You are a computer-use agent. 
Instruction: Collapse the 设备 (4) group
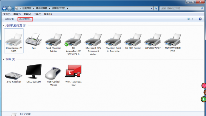point(3,59)
